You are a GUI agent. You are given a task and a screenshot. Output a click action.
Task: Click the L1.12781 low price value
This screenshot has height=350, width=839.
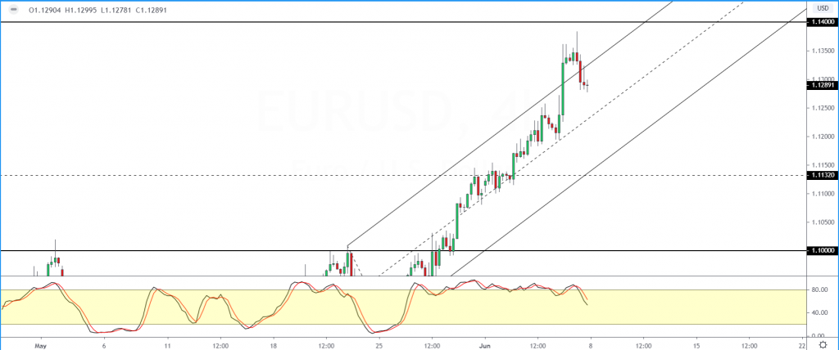[116, 10]
